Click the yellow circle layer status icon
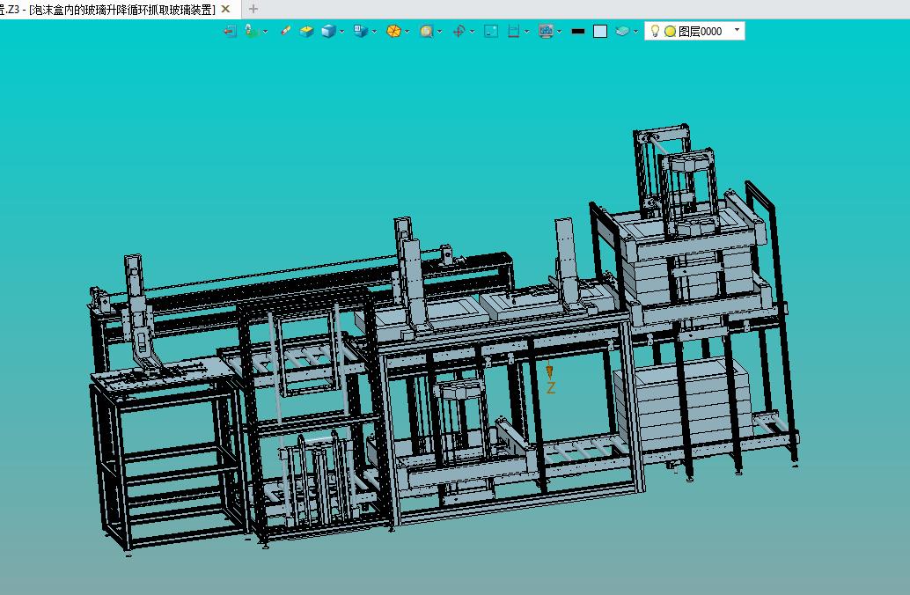910x595 pixels. click(671, 32)
